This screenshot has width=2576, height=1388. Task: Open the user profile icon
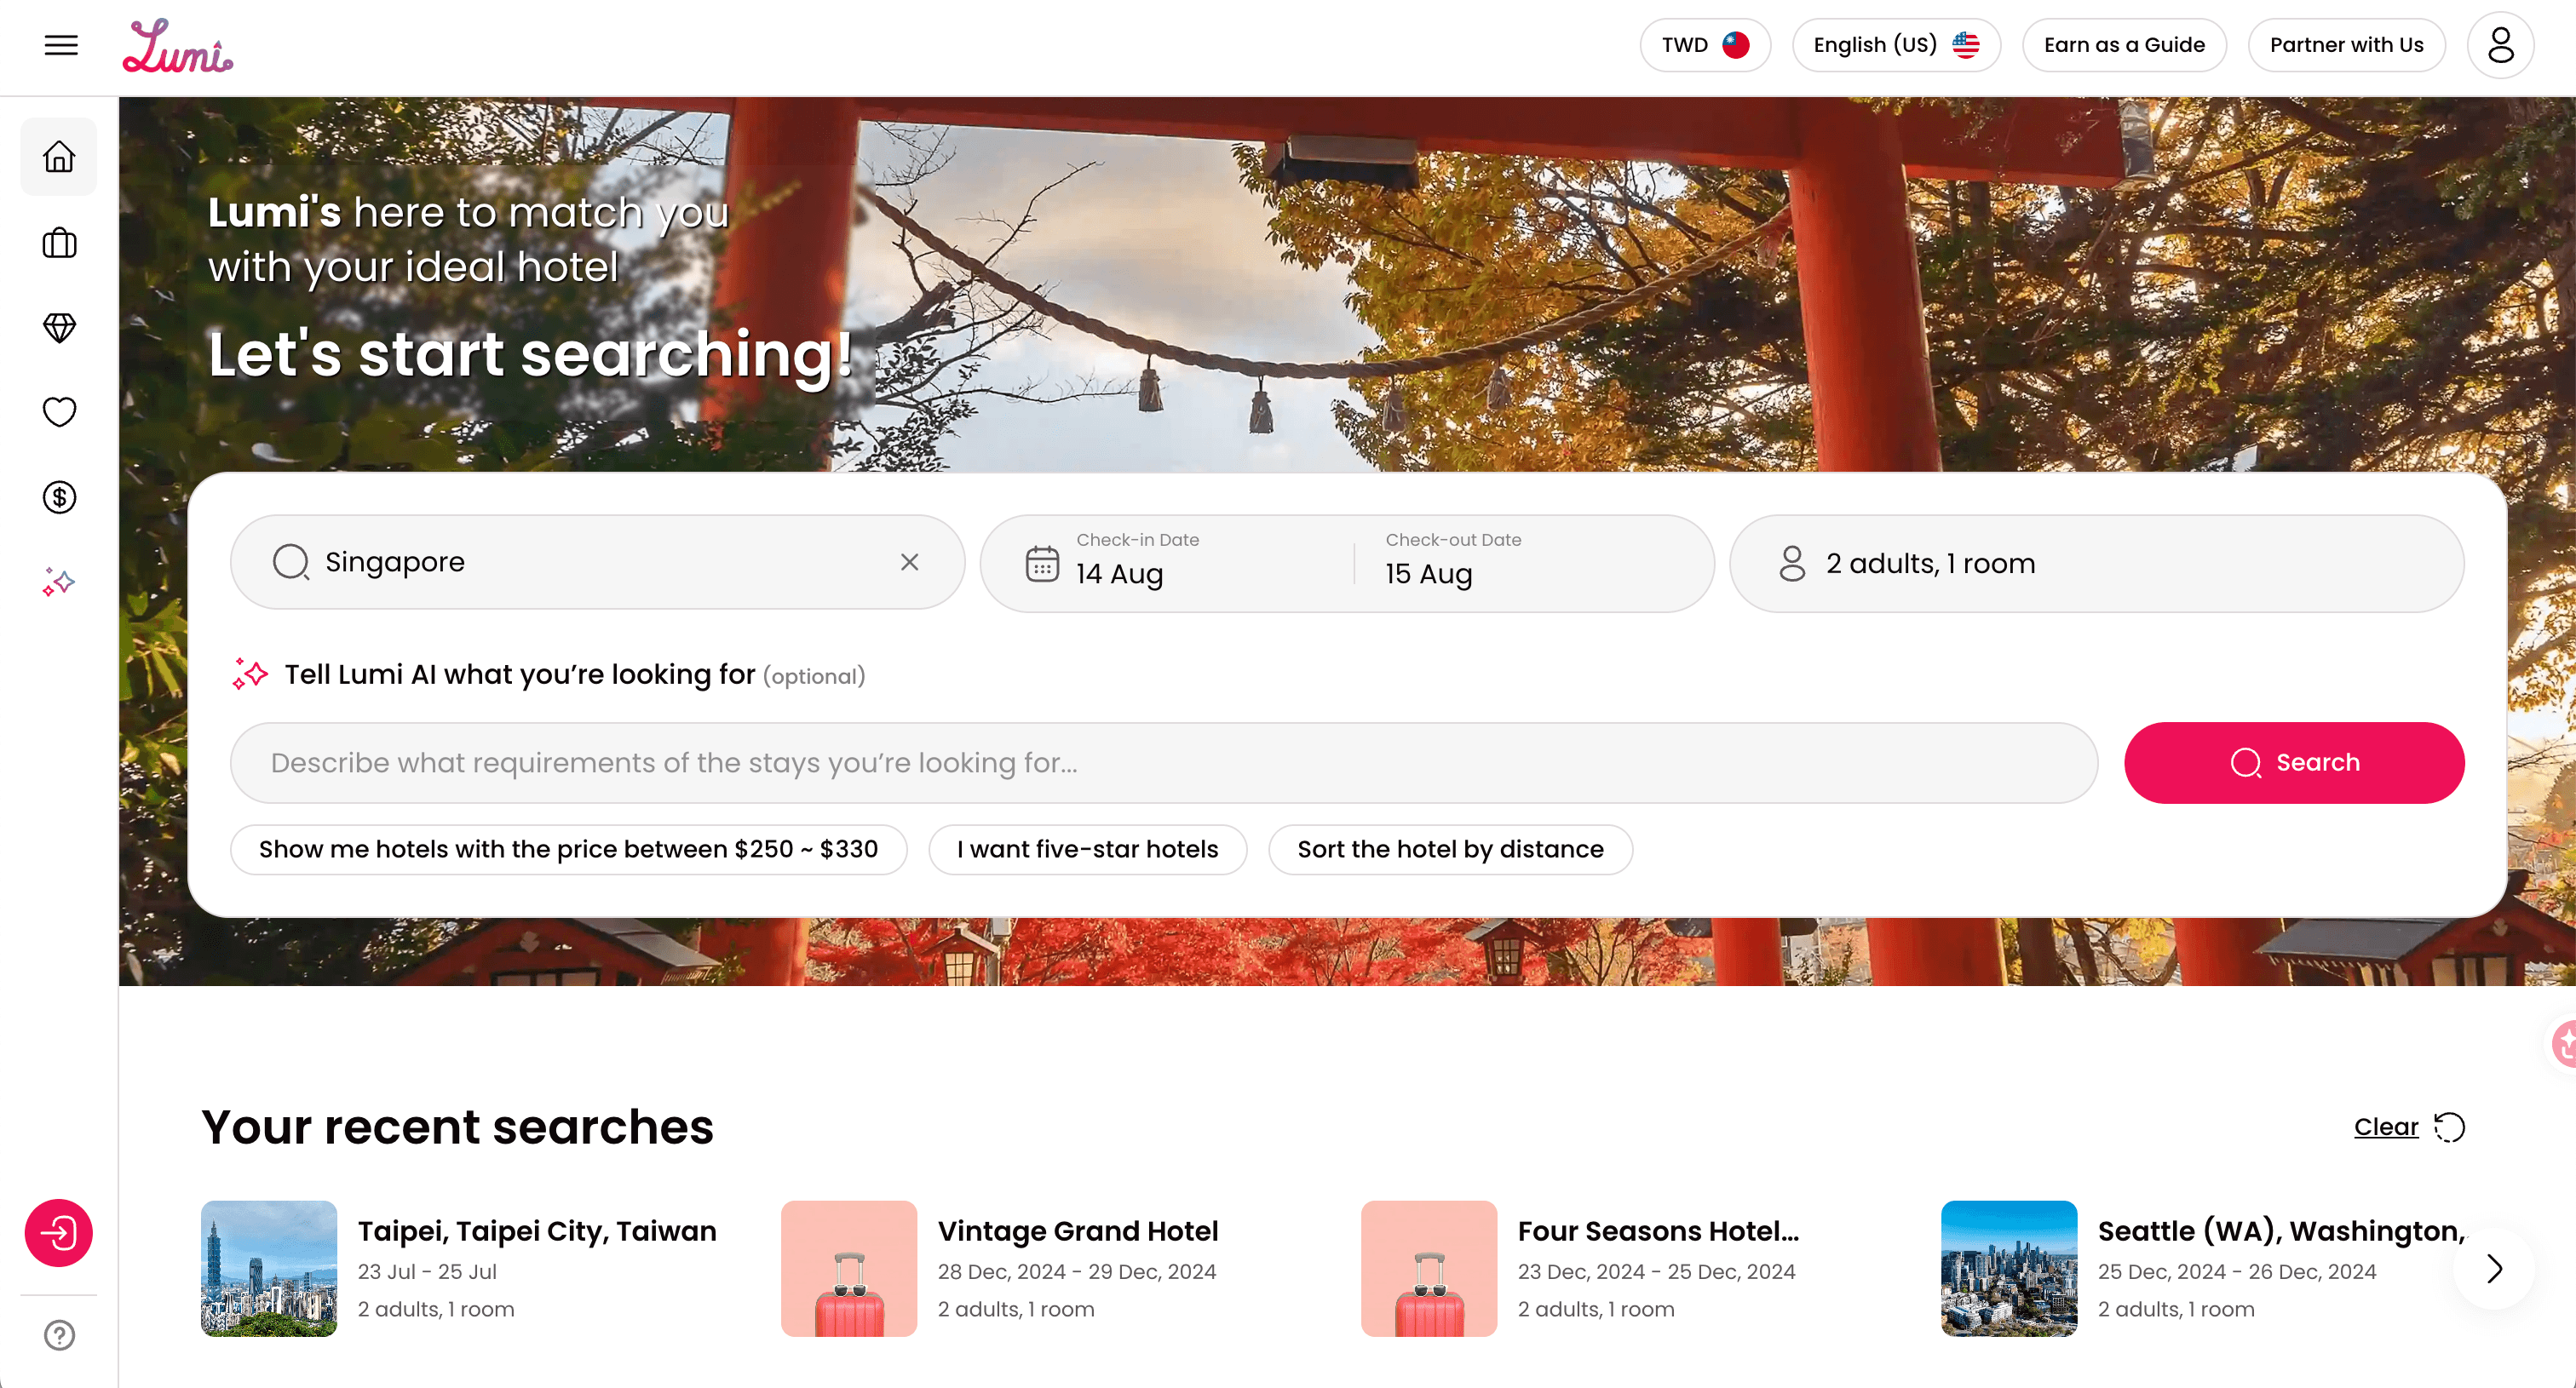coord(2500,45)
